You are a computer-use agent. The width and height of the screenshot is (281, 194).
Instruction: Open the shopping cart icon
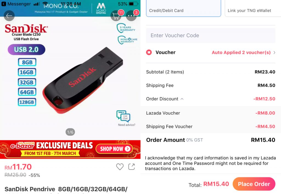(116, 16)
